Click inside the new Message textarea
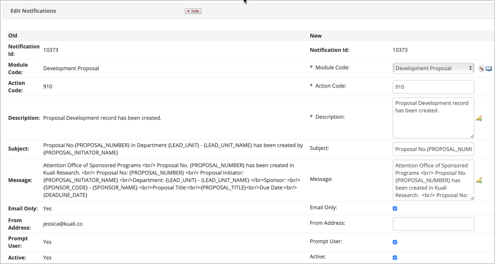The width and height of the screenshot is (495, 264). coord(433,180)
